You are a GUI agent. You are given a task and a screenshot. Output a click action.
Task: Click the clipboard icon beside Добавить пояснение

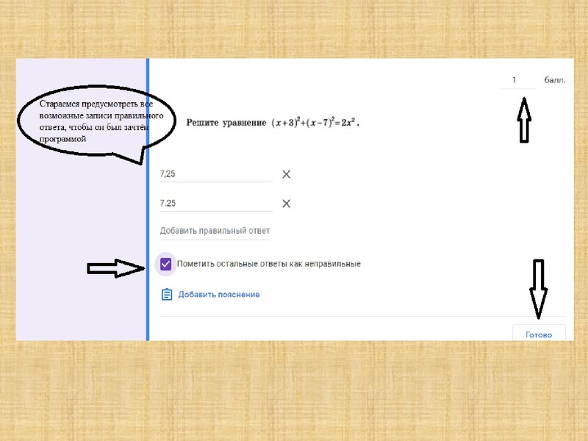point(167,295)
